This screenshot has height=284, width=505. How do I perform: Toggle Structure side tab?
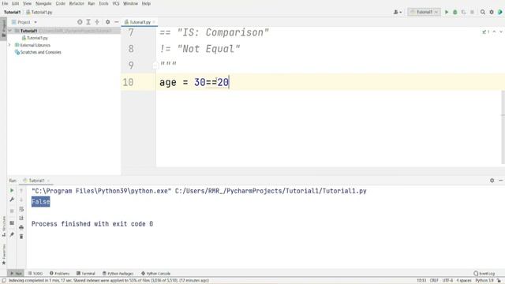(x=3, y=226)
